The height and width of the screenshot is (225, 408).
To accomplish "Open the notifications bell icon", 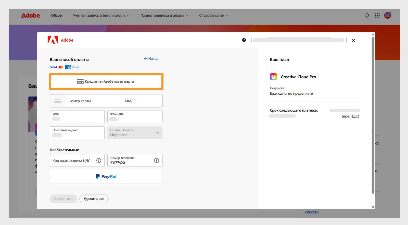I will (367, 16).
